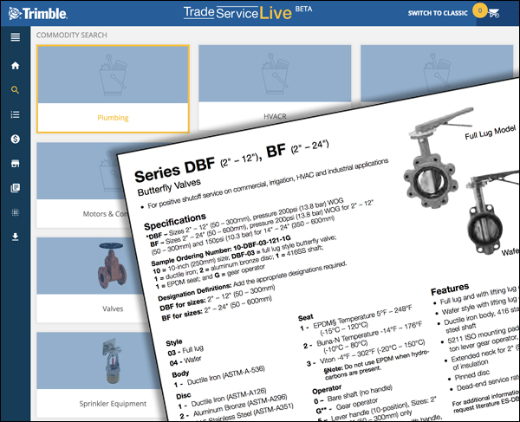Click the Specifications heading in spec sheet
The image size is (520, 422).
[175, 221]
